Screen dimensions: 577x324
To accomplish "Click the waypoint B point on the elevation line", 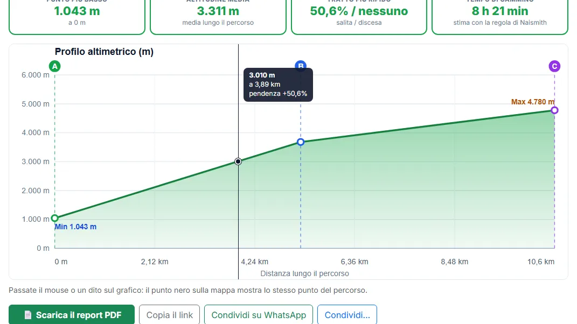I will [x=301, y=142].
